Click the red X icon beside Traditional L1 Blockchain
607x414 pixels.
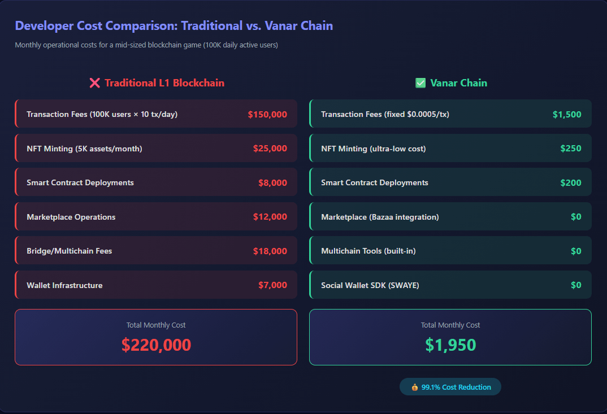pyautogui.click(x=94, y=83)
